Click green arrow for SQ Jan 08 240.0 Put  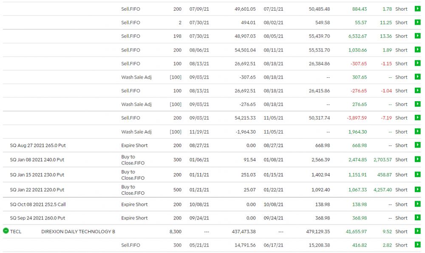tap(417, 160)
